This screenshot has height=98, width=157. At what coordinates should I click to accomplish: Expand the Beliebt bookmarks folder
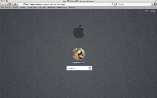(72, 7)
